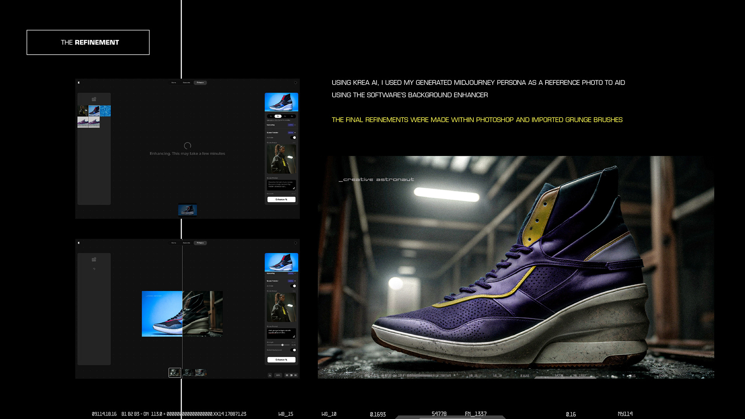Toggle Activate switch in upper Scene Transfer

tap(294, 138)
